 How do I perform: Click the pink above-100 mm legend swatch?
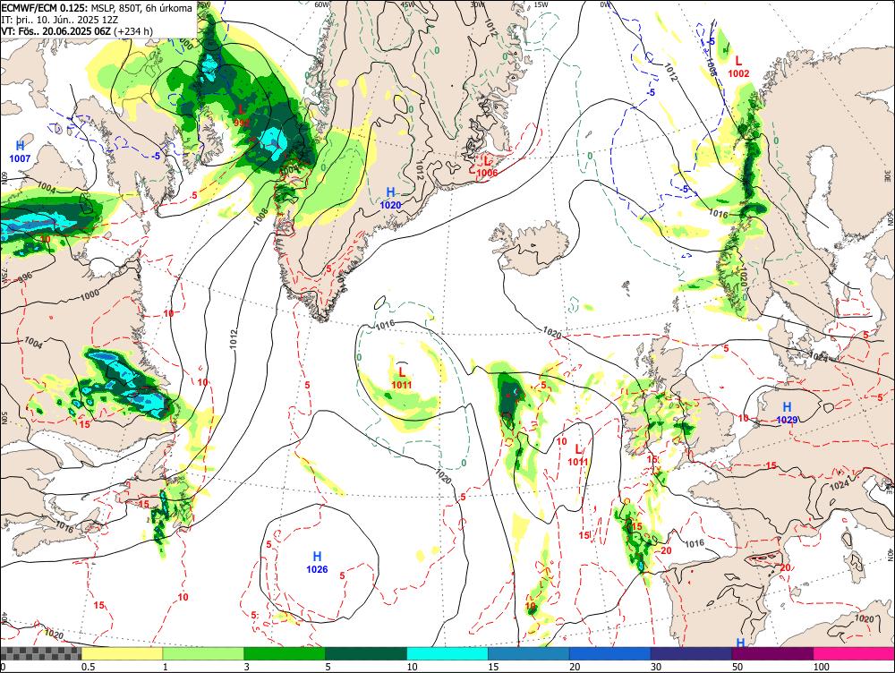(854, 653)
